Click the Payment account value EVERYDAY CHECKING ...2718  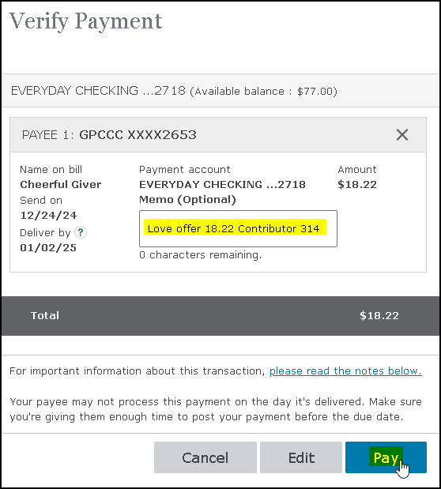222,184
